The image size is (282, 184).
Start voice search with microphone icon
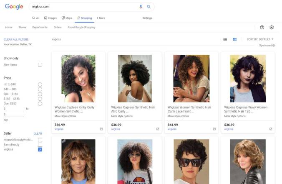pos(141,7)
